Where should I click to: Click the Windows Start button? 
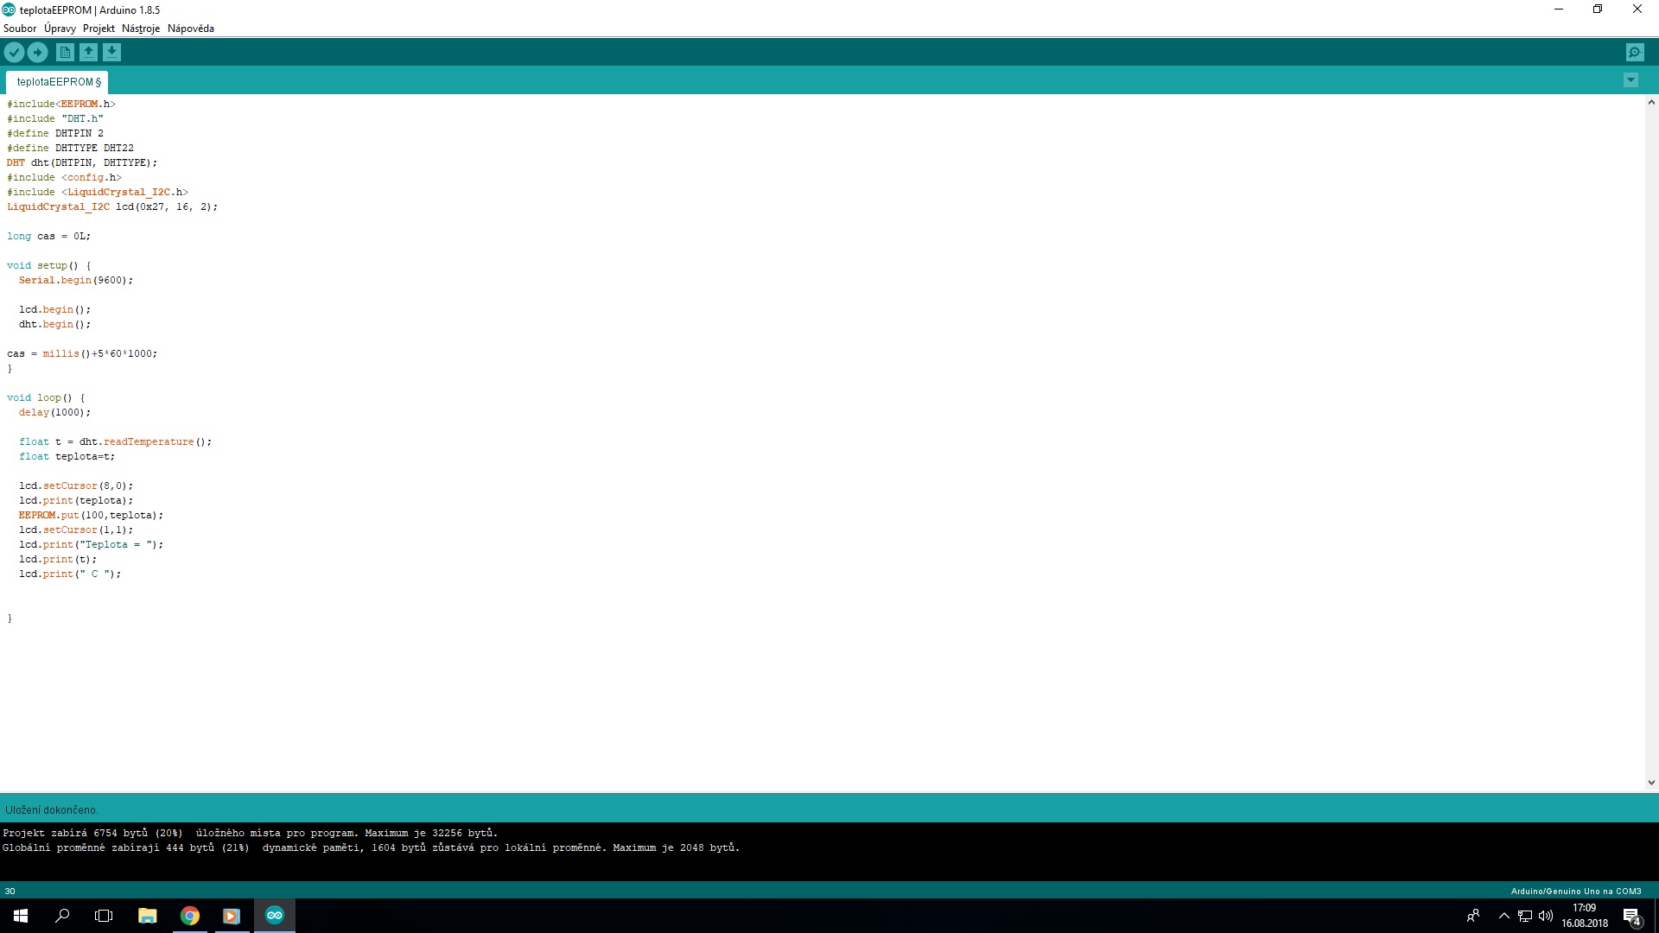coord(21,916)
